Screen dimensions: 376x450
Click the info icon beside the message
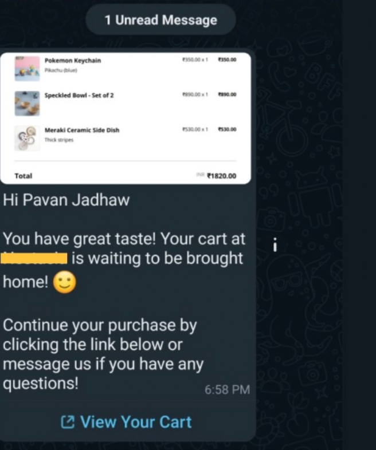(275, 245)
